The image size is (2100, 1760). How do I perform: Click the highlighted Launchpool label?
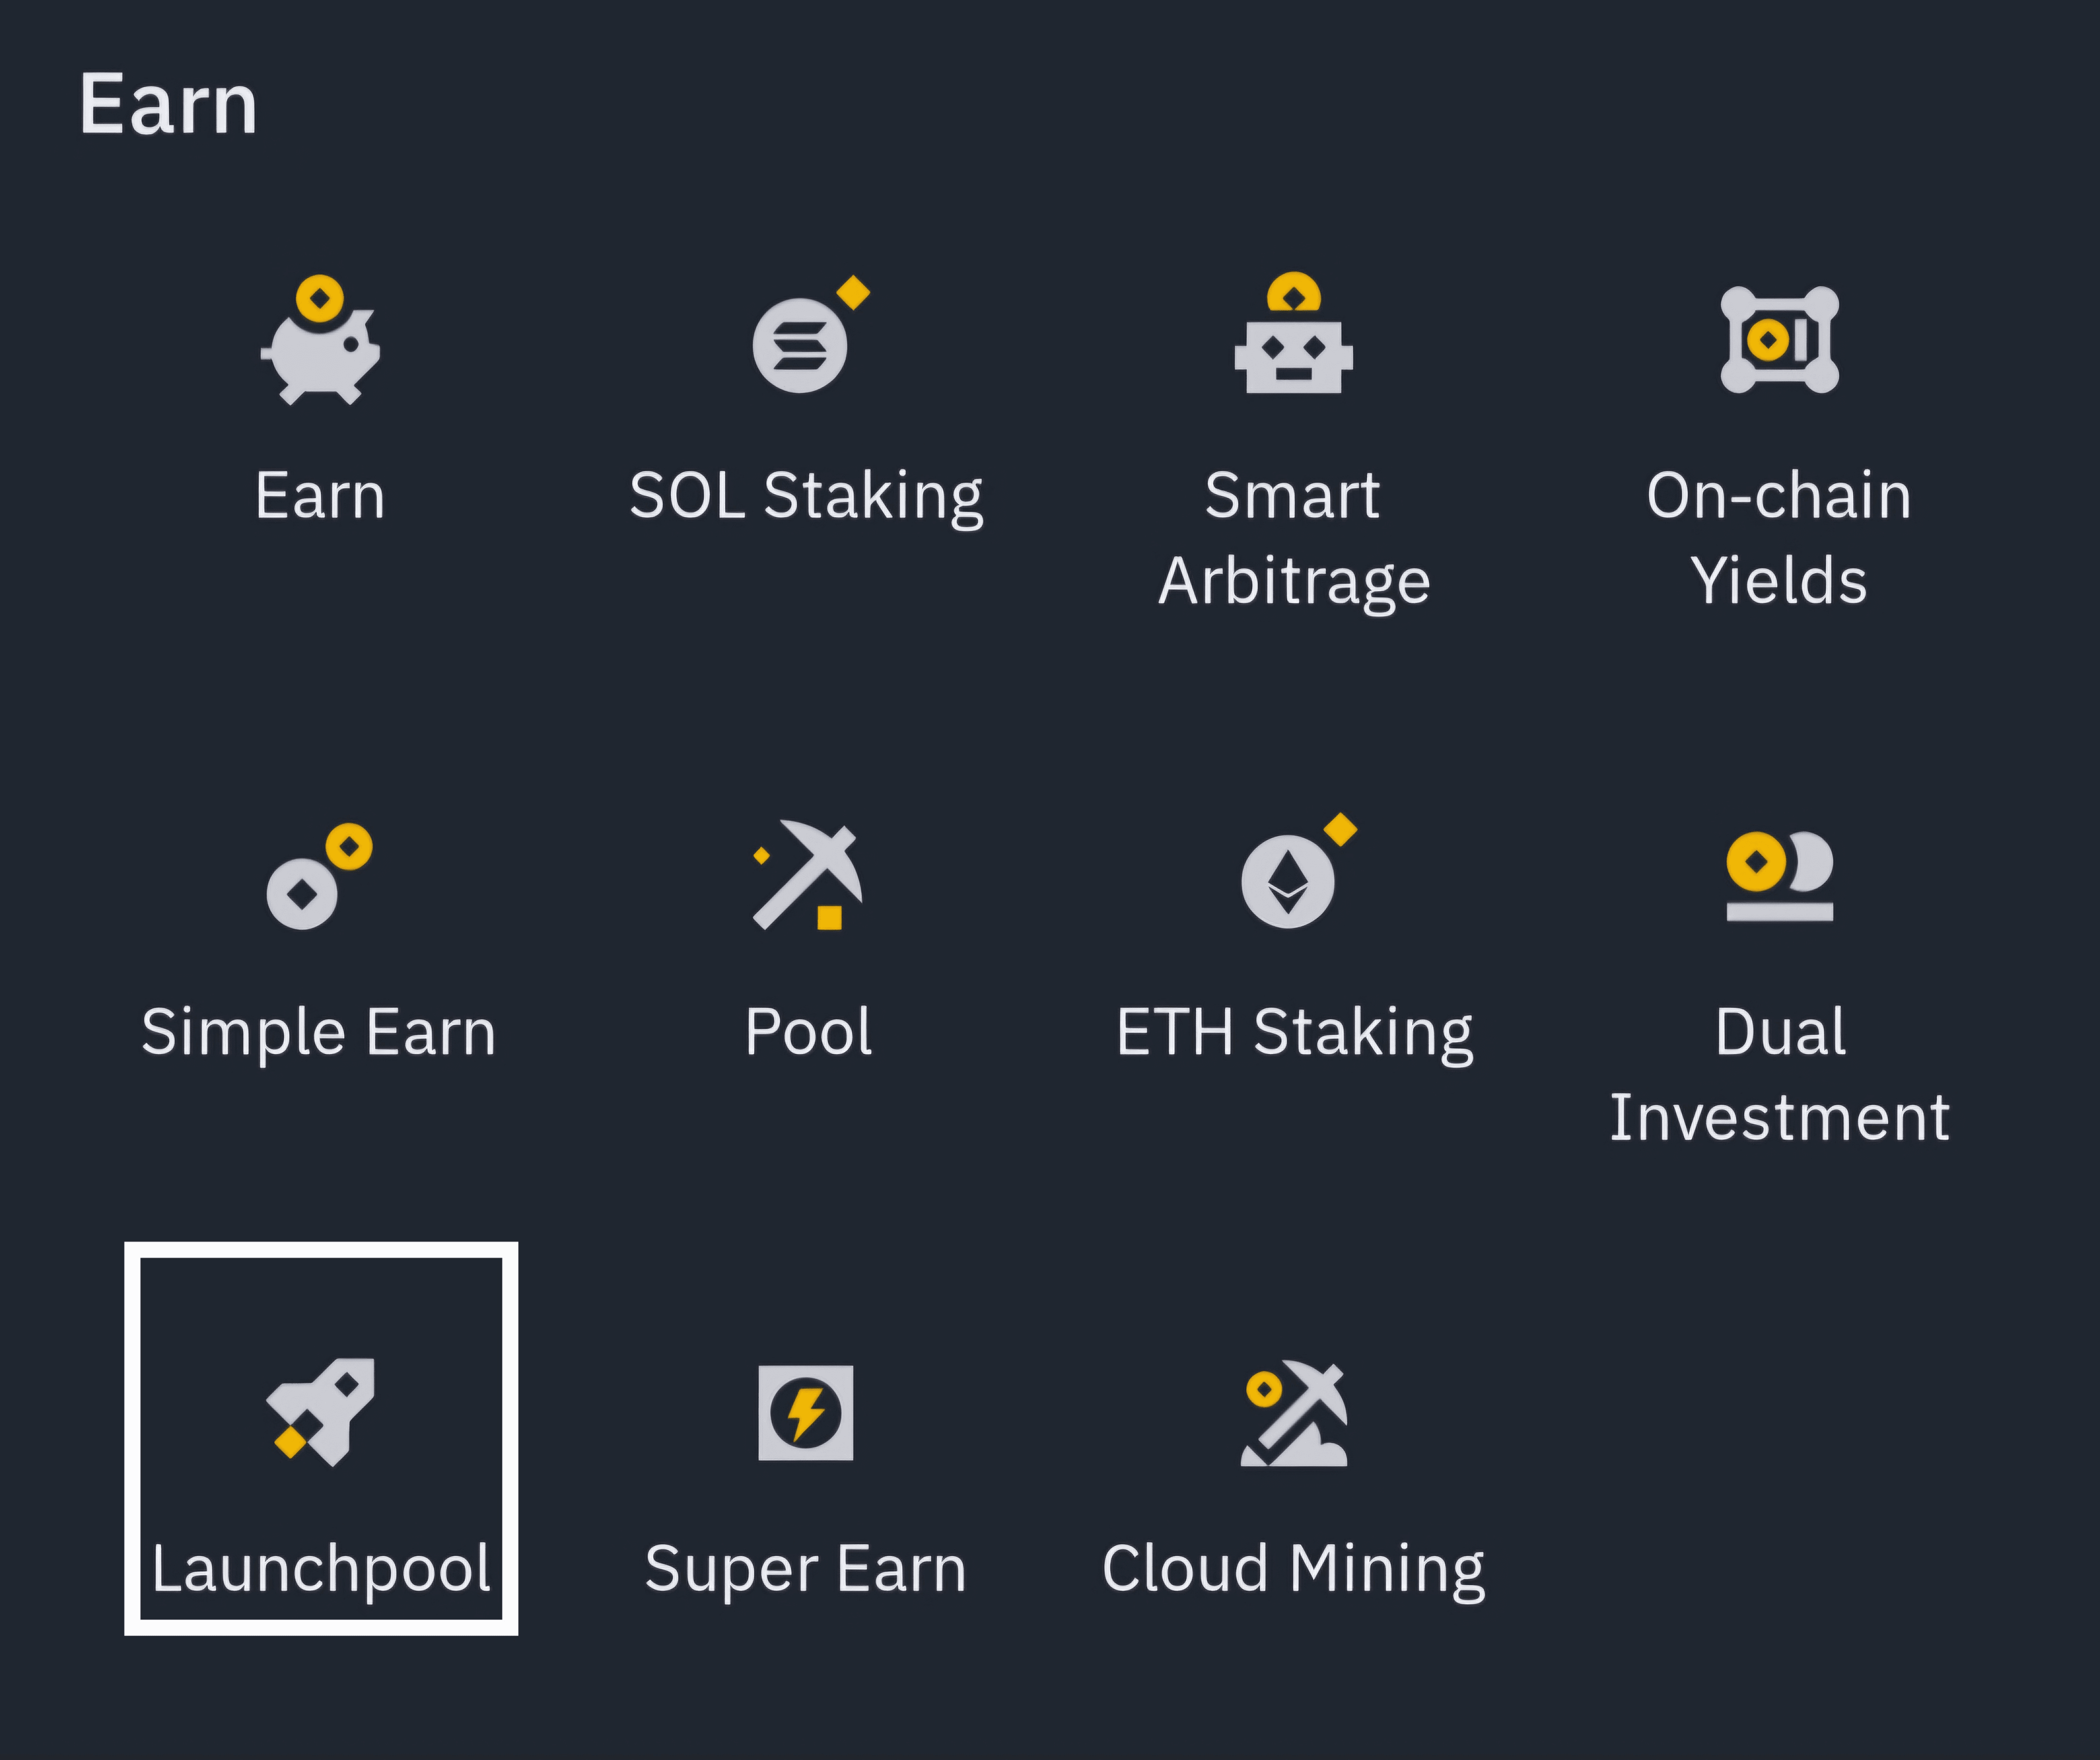pyautogui.click(x=321, y=1568)
